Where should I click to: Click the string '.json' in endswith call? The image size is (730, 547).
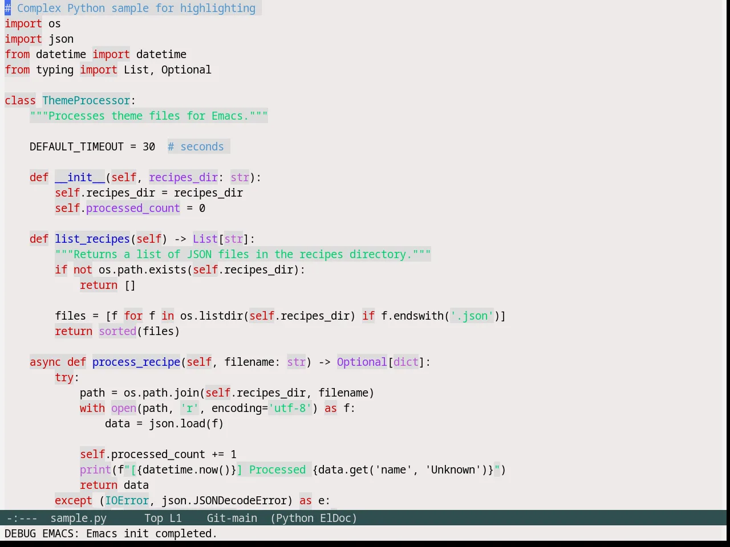472,316
